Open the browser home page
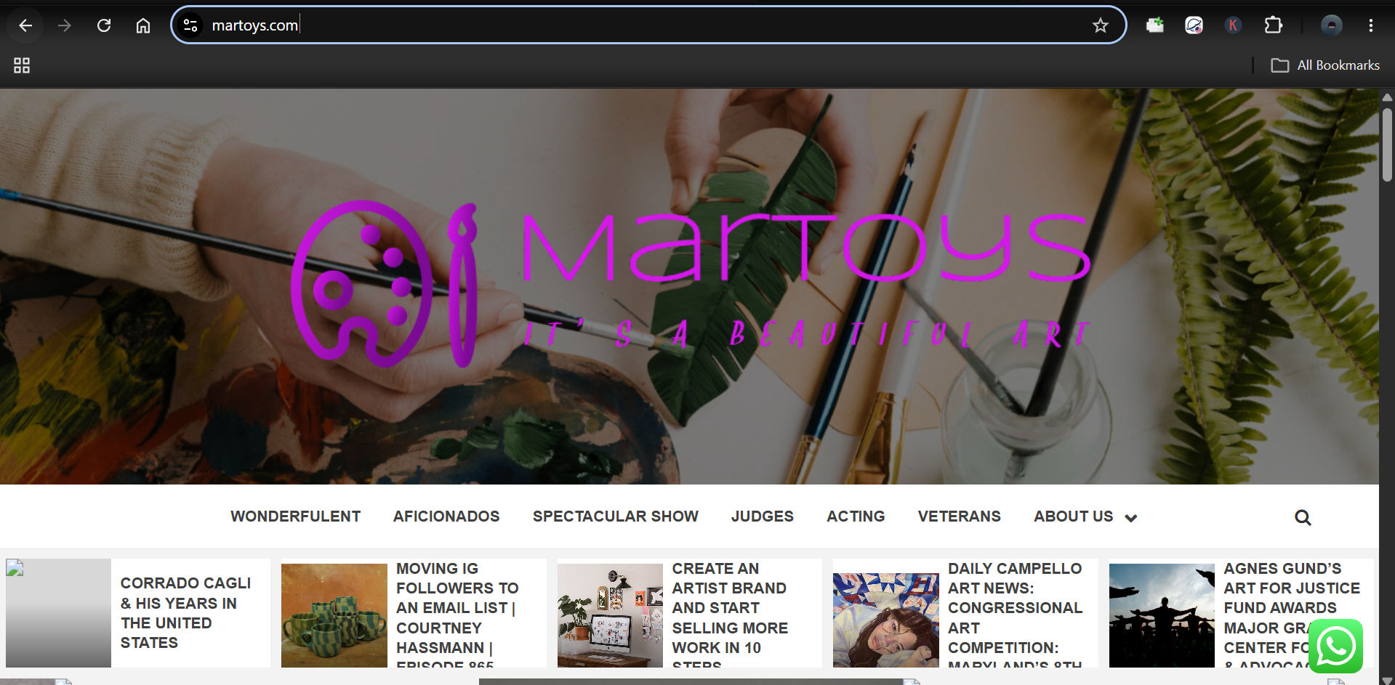Image resolution: width=1395 pixels, height=685 pixels. [143, 25]
